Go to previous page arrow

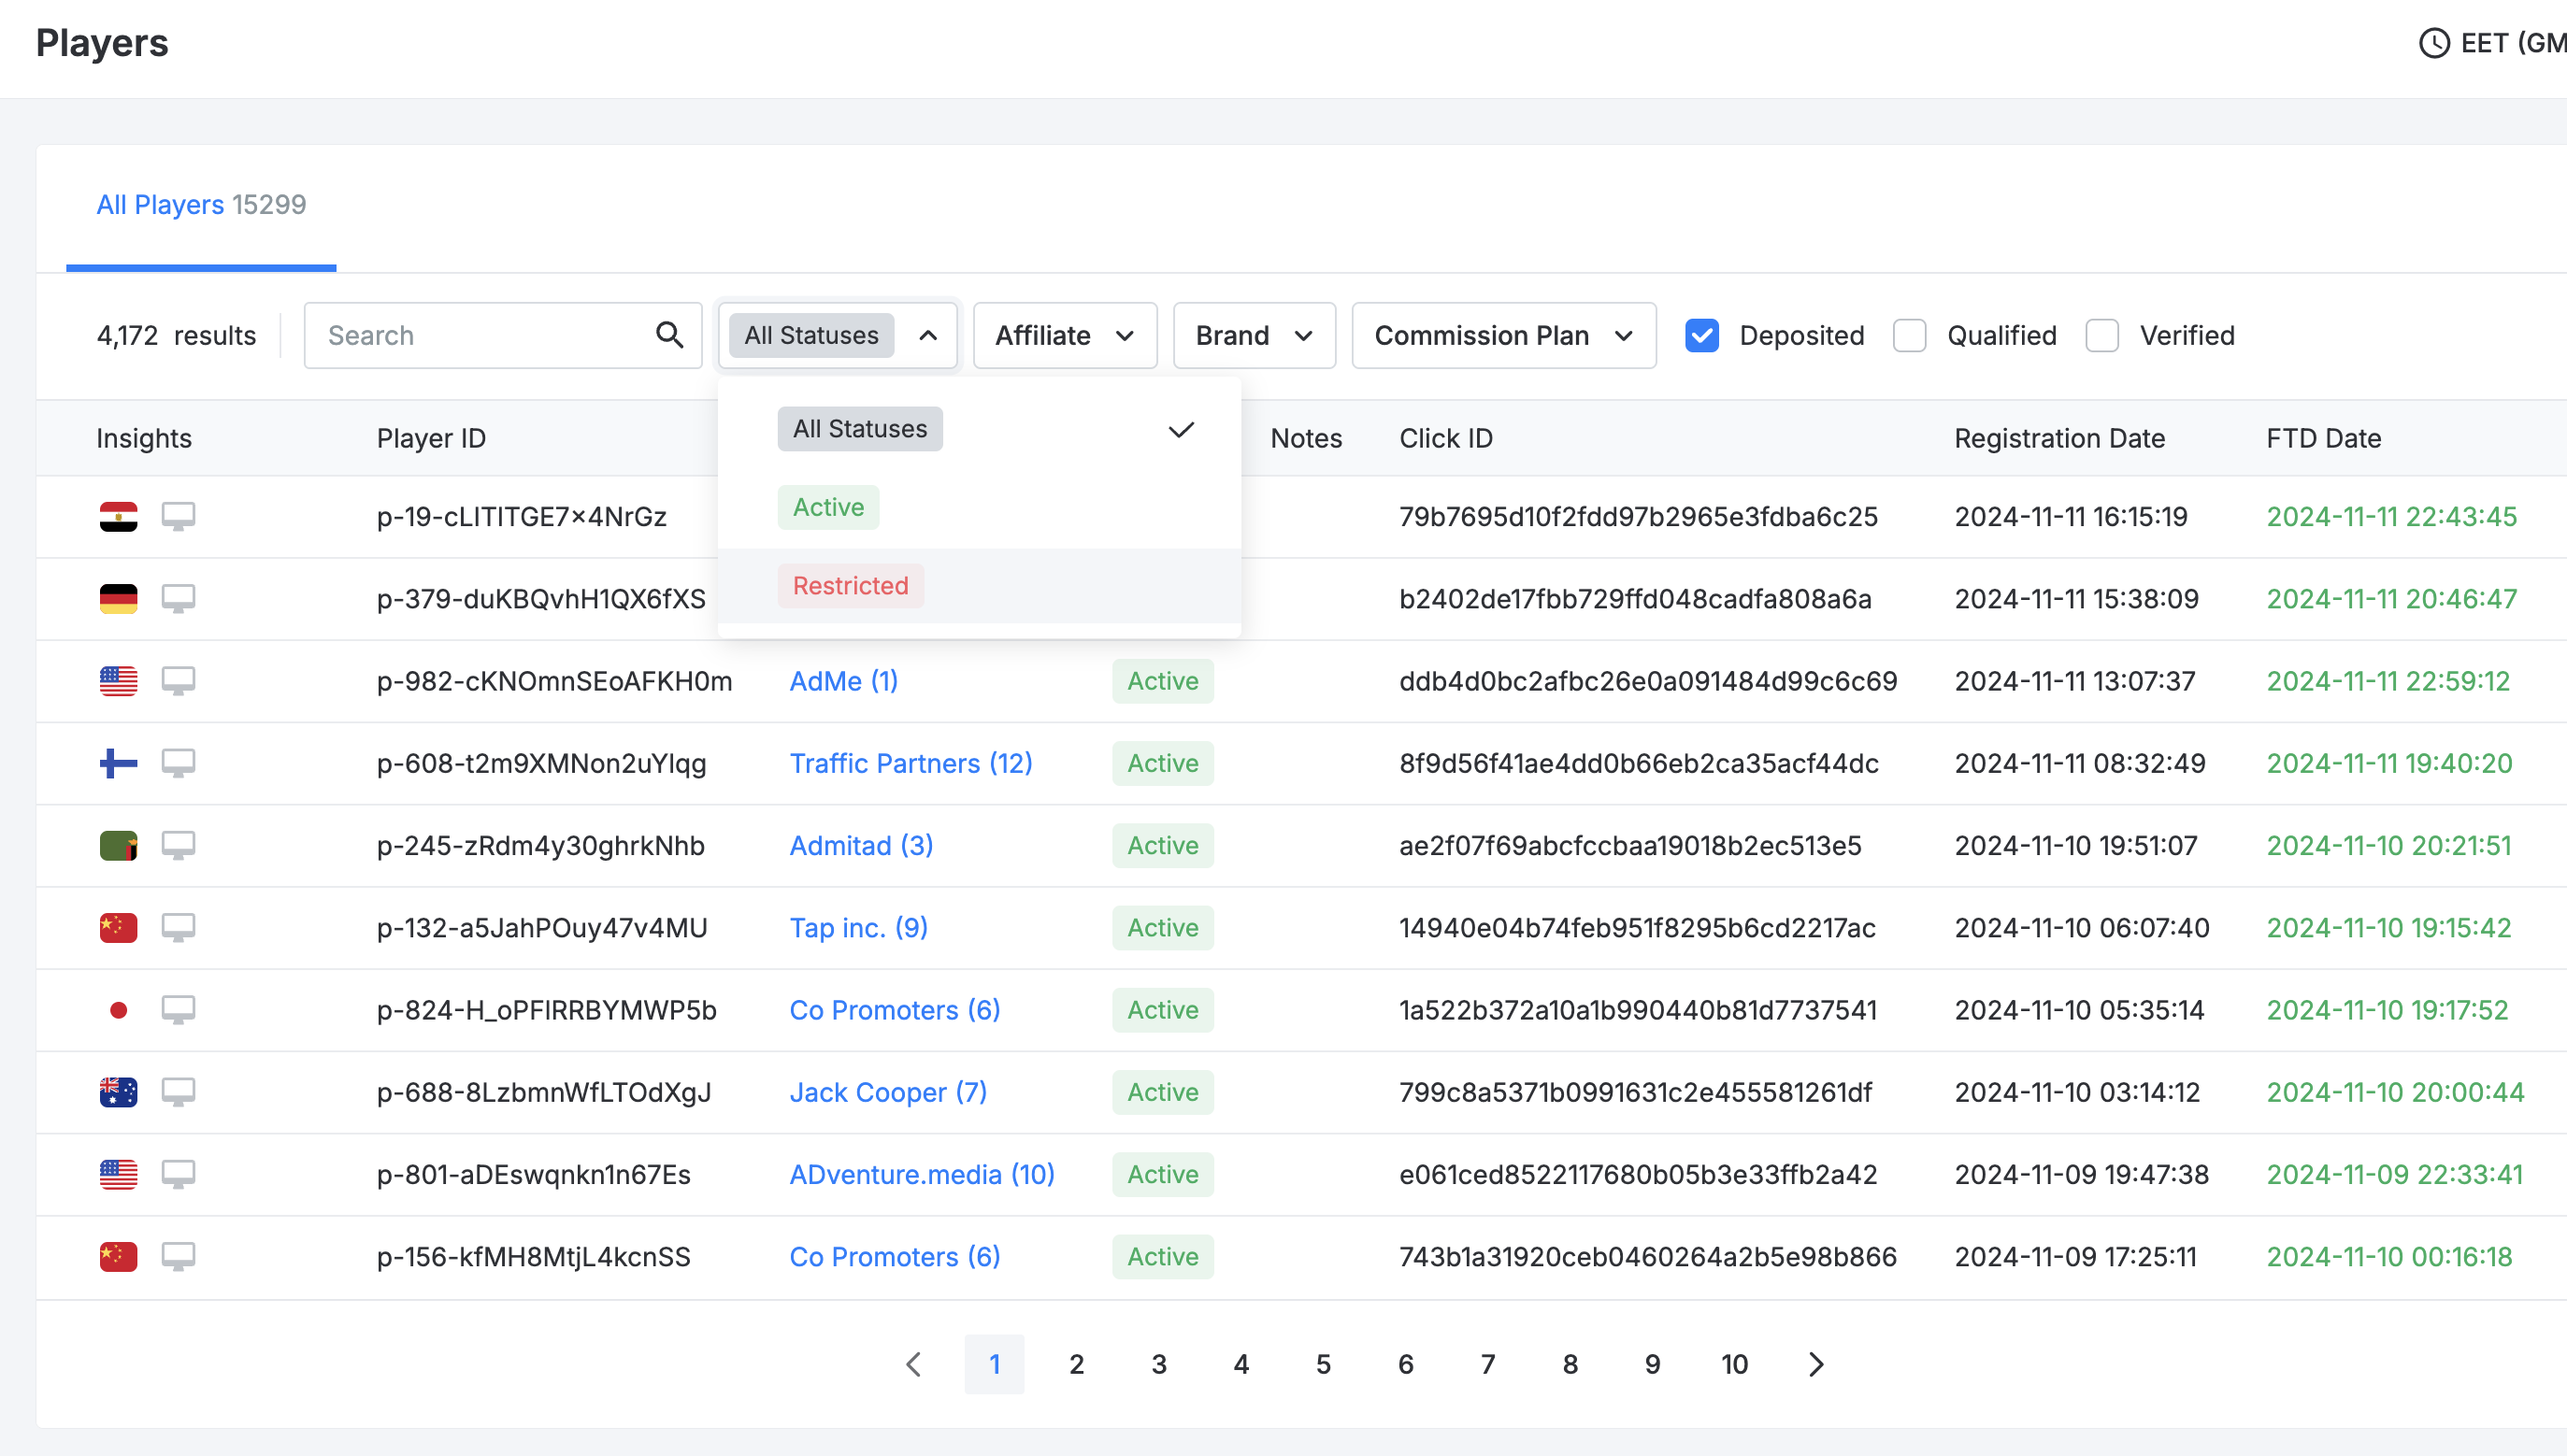(x=913, y=1364)
